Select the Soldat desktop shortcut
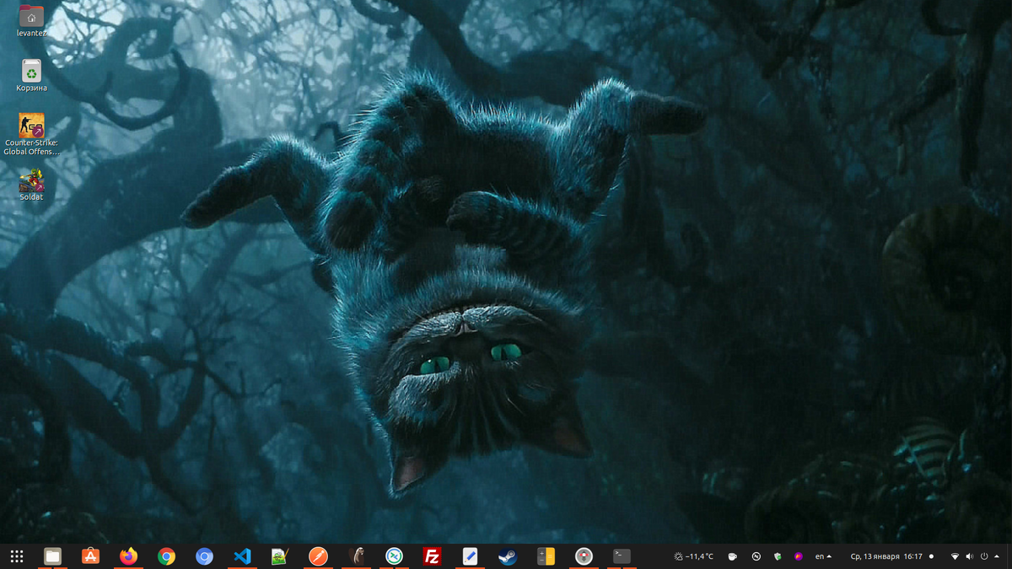Screen dimensions: 1012x569 pos(31,185)
